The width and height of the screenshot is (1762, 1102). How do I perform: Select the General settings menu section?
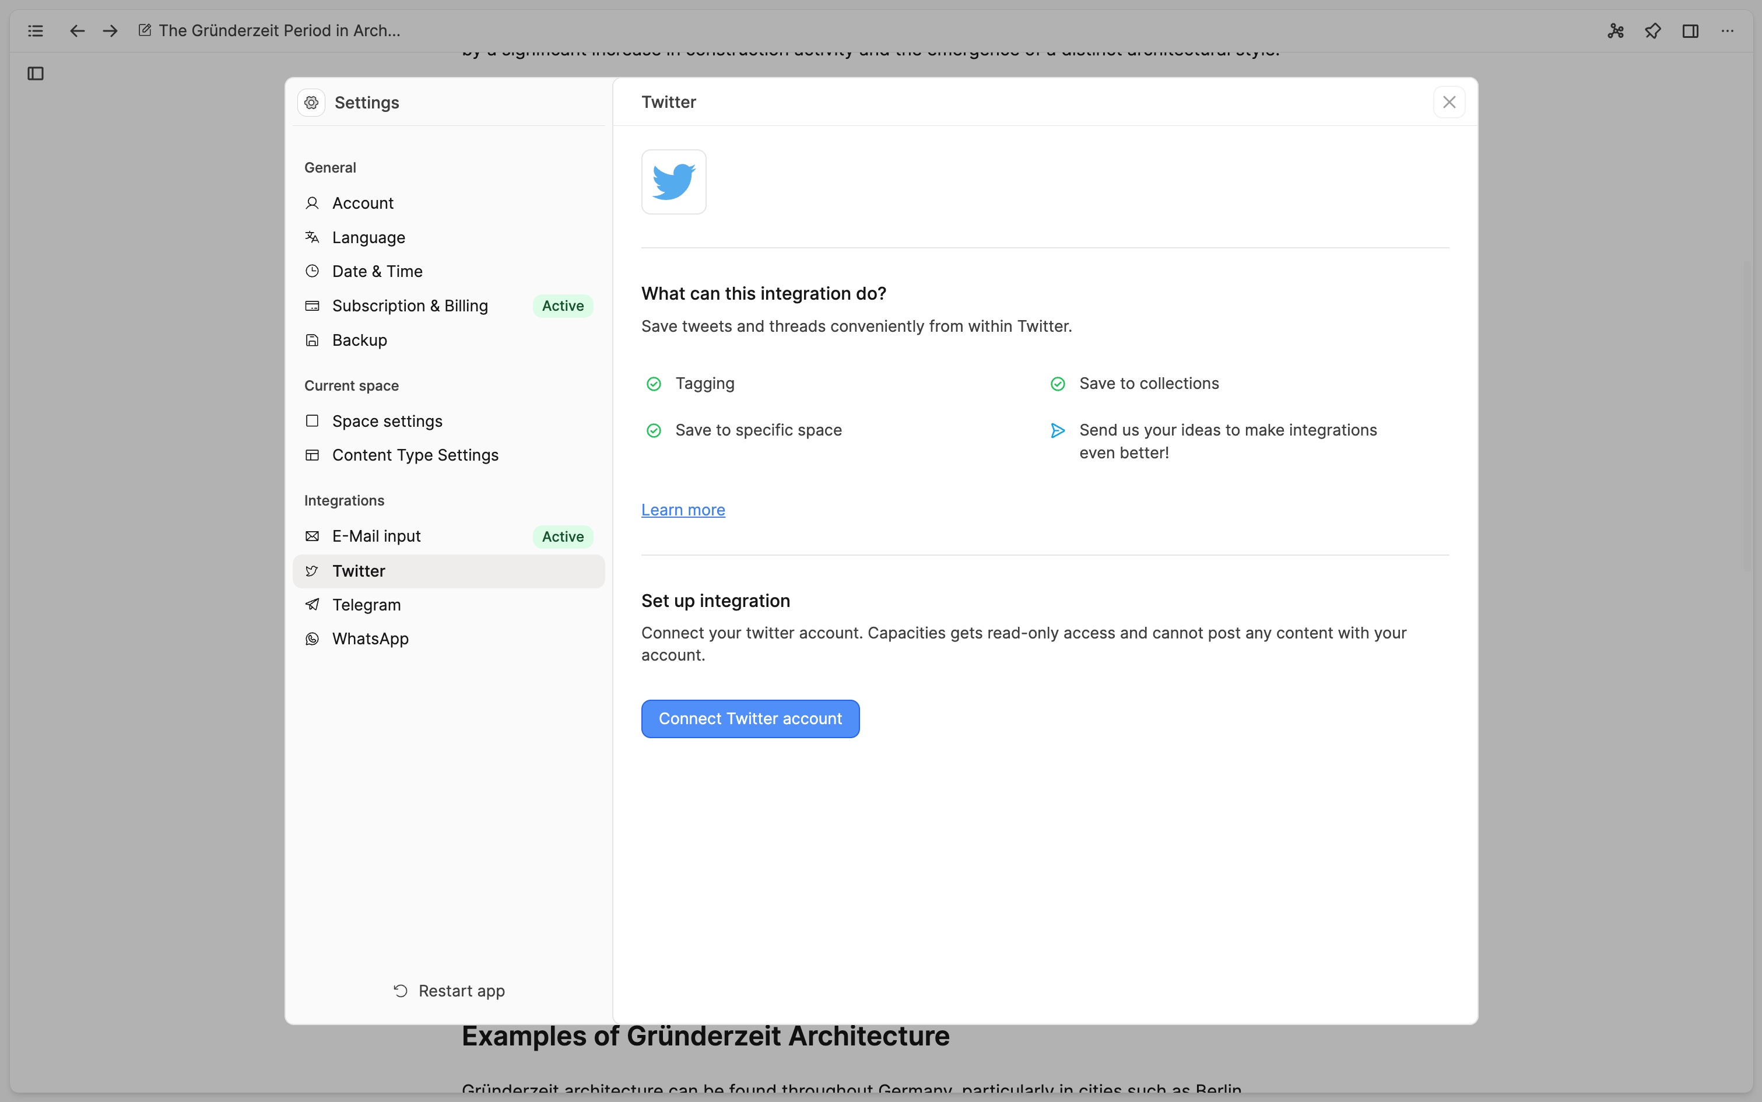tap(330, 167)
